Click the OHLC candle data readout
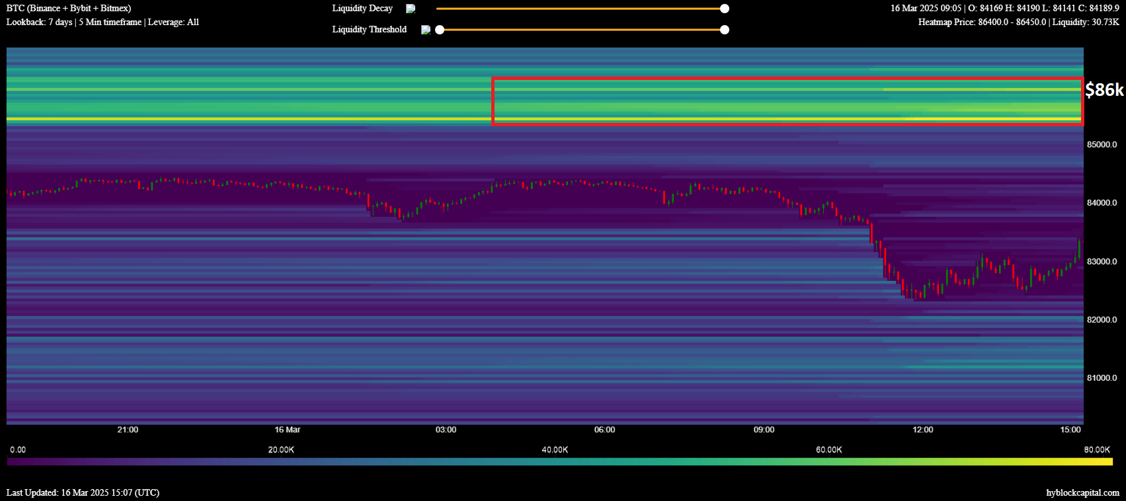This screenshot has height=501, width=1126. pyautogui.click(x=1004, y=9)
